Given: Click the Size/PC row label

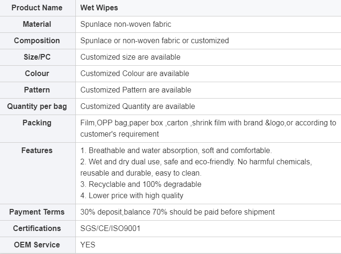Looking at the screenshot, I should pyautogui.click(x=37, y=57).
